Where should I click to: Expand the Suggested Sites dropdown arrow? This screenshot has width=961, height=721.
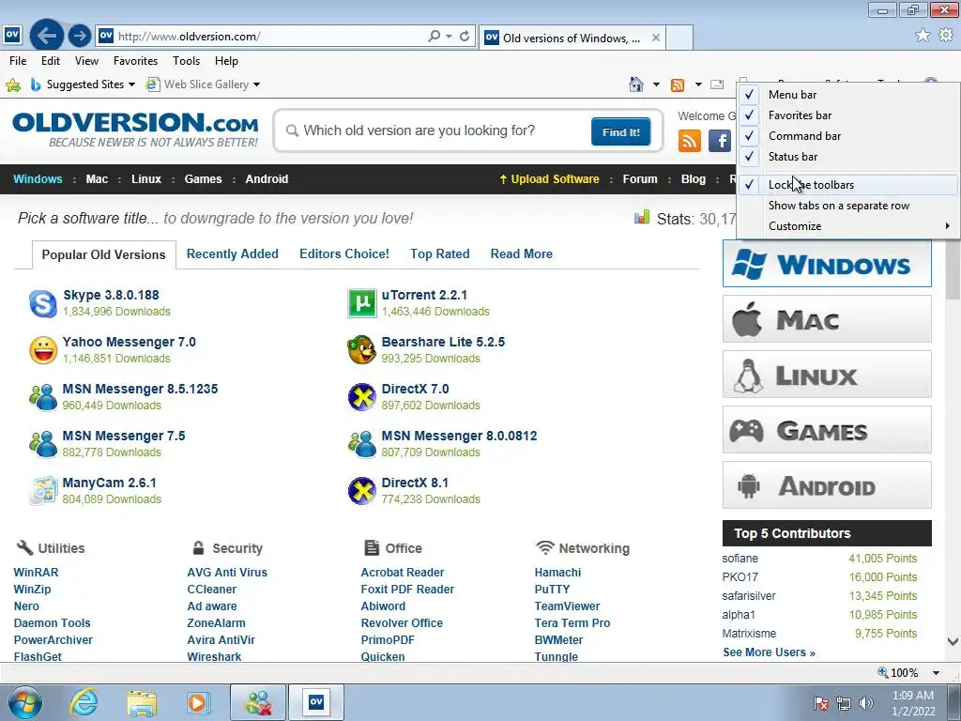tap(131, 84)
